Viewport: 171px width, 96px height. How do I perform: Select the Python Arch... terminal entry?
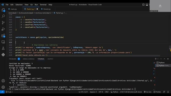pos(163,66)
